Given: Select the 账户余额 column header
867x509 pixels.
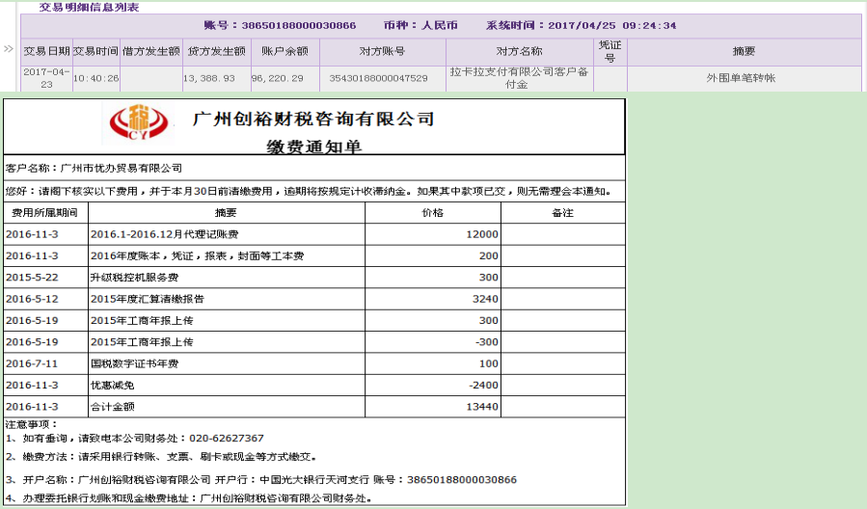Looking at the screenshot, I should (284, 52).
